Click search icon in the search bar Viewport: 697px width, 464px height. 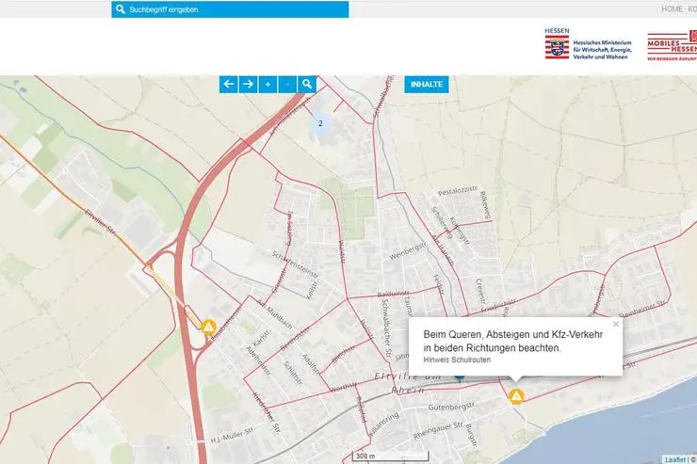point(120,9)
